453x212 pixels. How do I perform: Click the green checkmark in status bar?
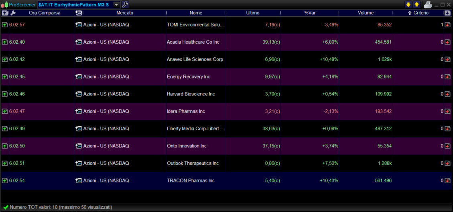tap(6, 207)
